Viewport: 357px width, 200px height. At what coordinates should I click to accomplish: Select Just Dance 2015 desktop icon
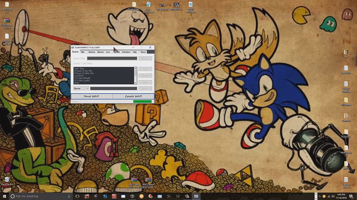point(148,183)
